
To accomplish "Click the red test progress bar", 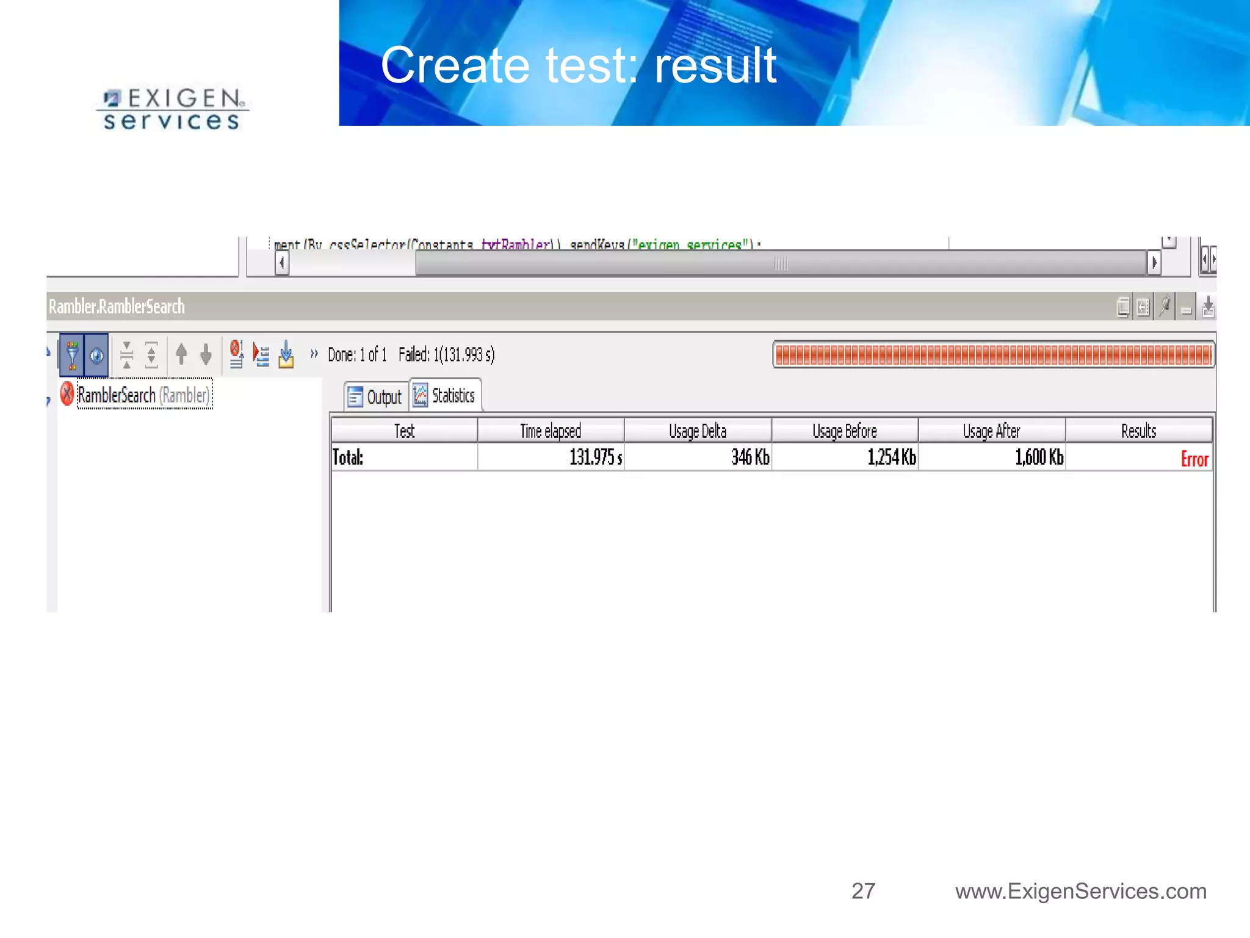I will pyautogui.click(x=993, y=355).
